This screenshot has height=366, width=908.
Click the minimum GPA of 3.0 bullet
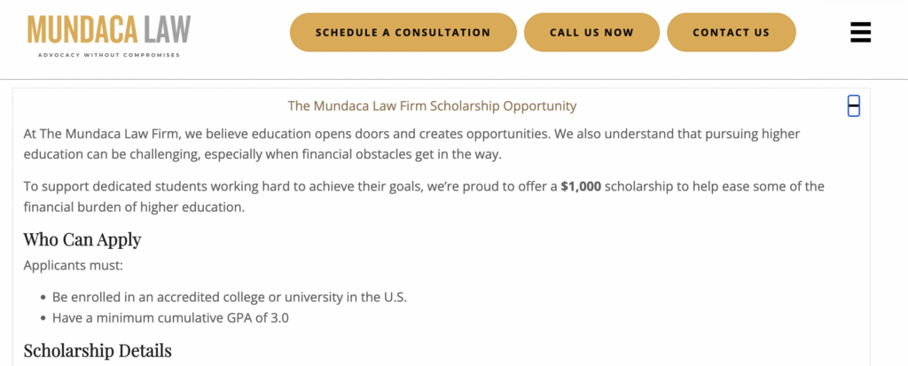pyautogui.click(x=170, y=318)
